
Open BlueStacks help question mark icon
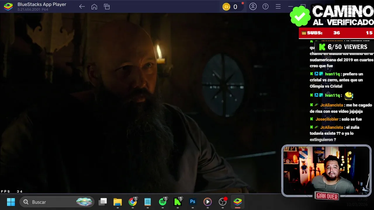tap(266, 6)
